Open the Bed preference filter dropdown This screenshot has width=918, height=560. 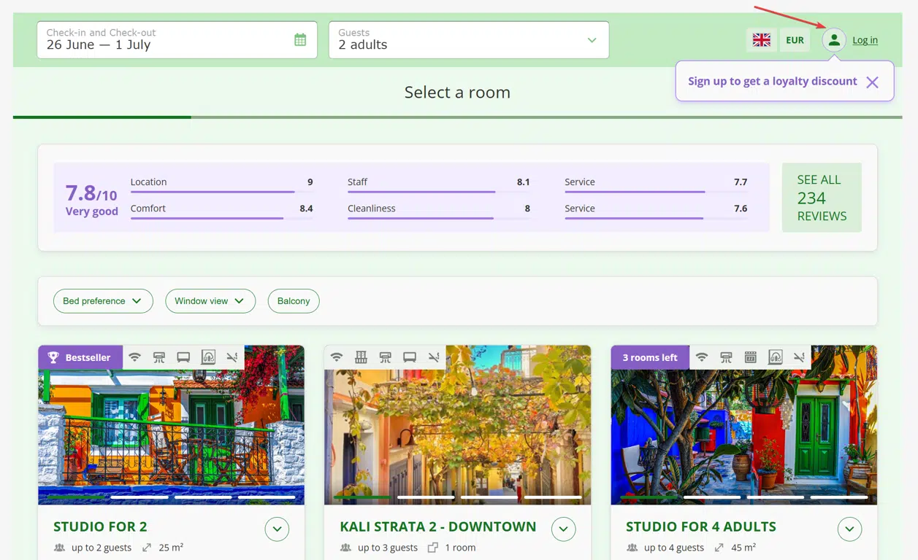[x=103, y=301]
